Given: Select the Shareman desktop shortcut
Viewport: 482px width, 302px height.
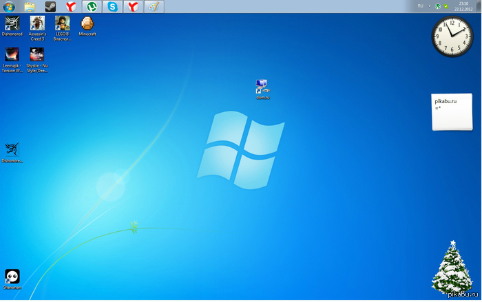Looking at the screenshot, I should [x=12, y=277].
